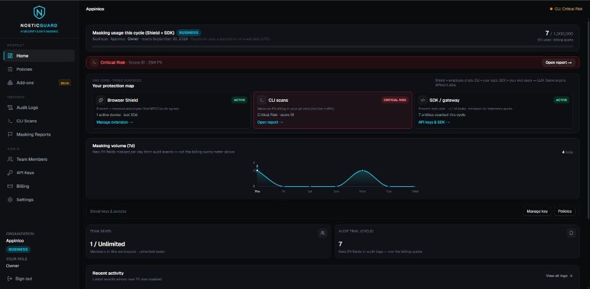590x289 pixels.
Task: Click the Billing card icon
Action: coord(10,186)
